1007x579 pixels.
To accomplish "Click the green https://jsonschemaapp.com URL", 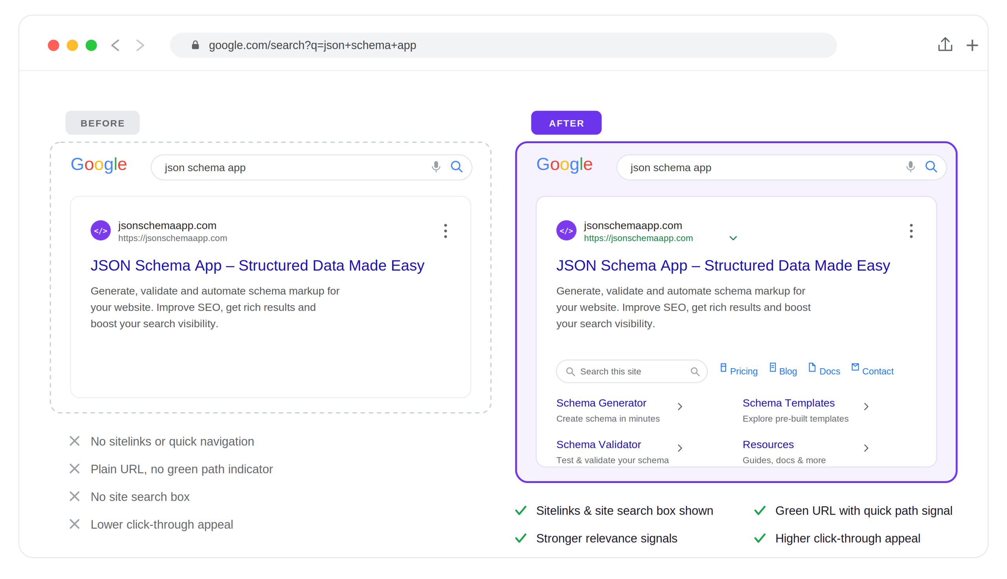I will click(638, 238).
